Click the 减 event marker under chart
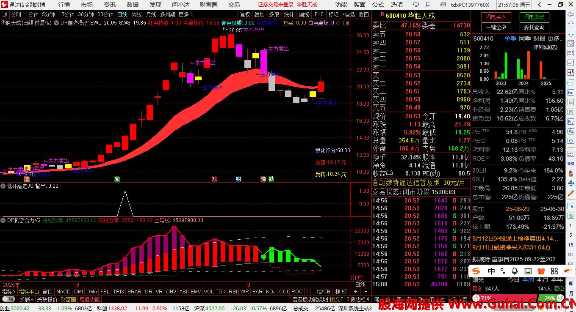Viewport: 576px width, 312px height. (x=117, y=179)
